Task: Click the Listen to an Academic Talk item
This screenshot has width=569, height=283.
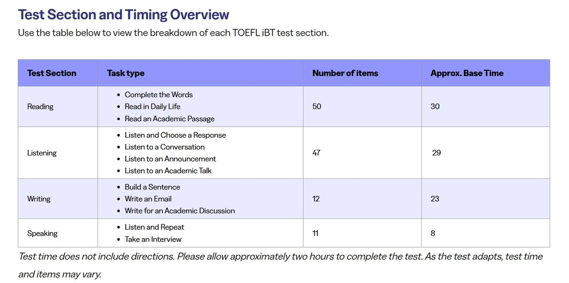Action: (x=168, y=171)
